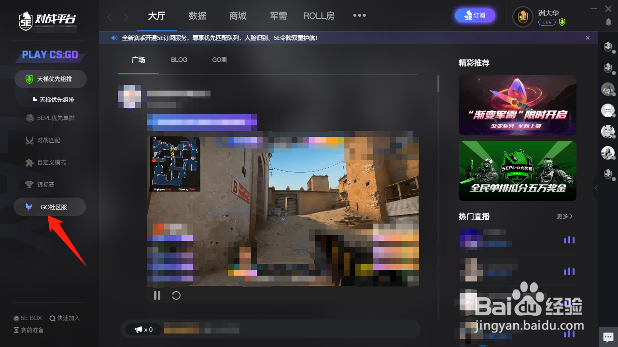The image size is (618, 347).
Task: Open the sixth friend avatar in sidebar
Action: pos(608,152)
